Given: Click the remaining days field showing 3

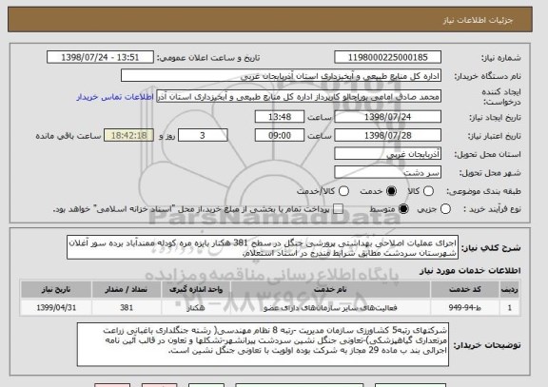Looking at the screenshot, I should (x=203, y=136).
